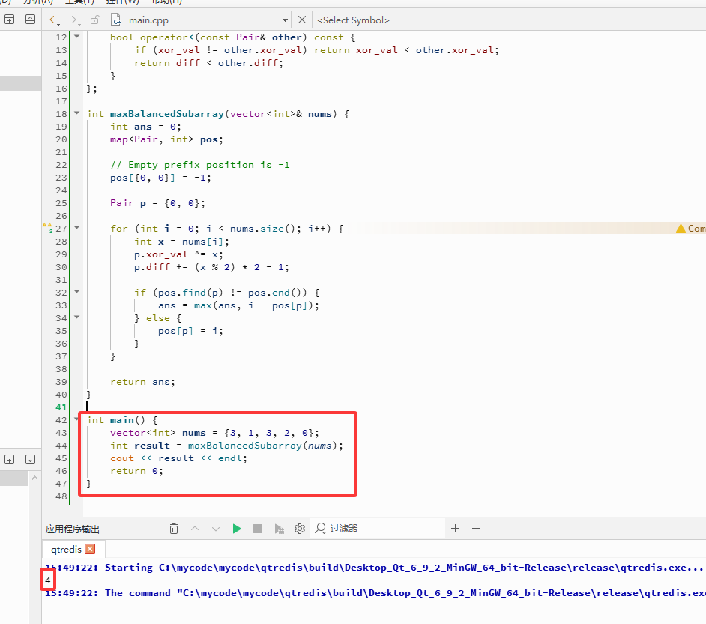
Task: Select the qtredis output tab
Action: point(66,549)
